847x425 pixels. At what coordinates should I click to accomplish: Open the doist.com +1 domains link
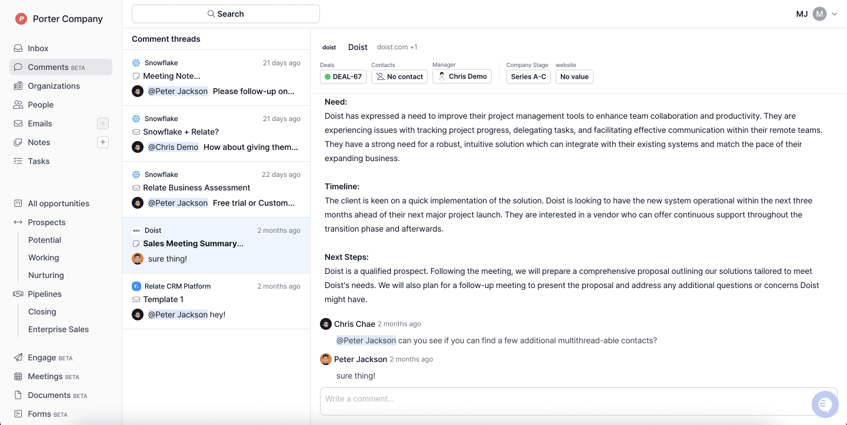(397, 47)
